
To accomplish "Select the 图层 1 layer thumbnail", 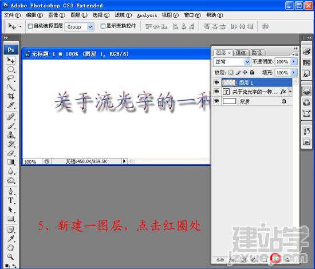I will [x=229, y=82].
